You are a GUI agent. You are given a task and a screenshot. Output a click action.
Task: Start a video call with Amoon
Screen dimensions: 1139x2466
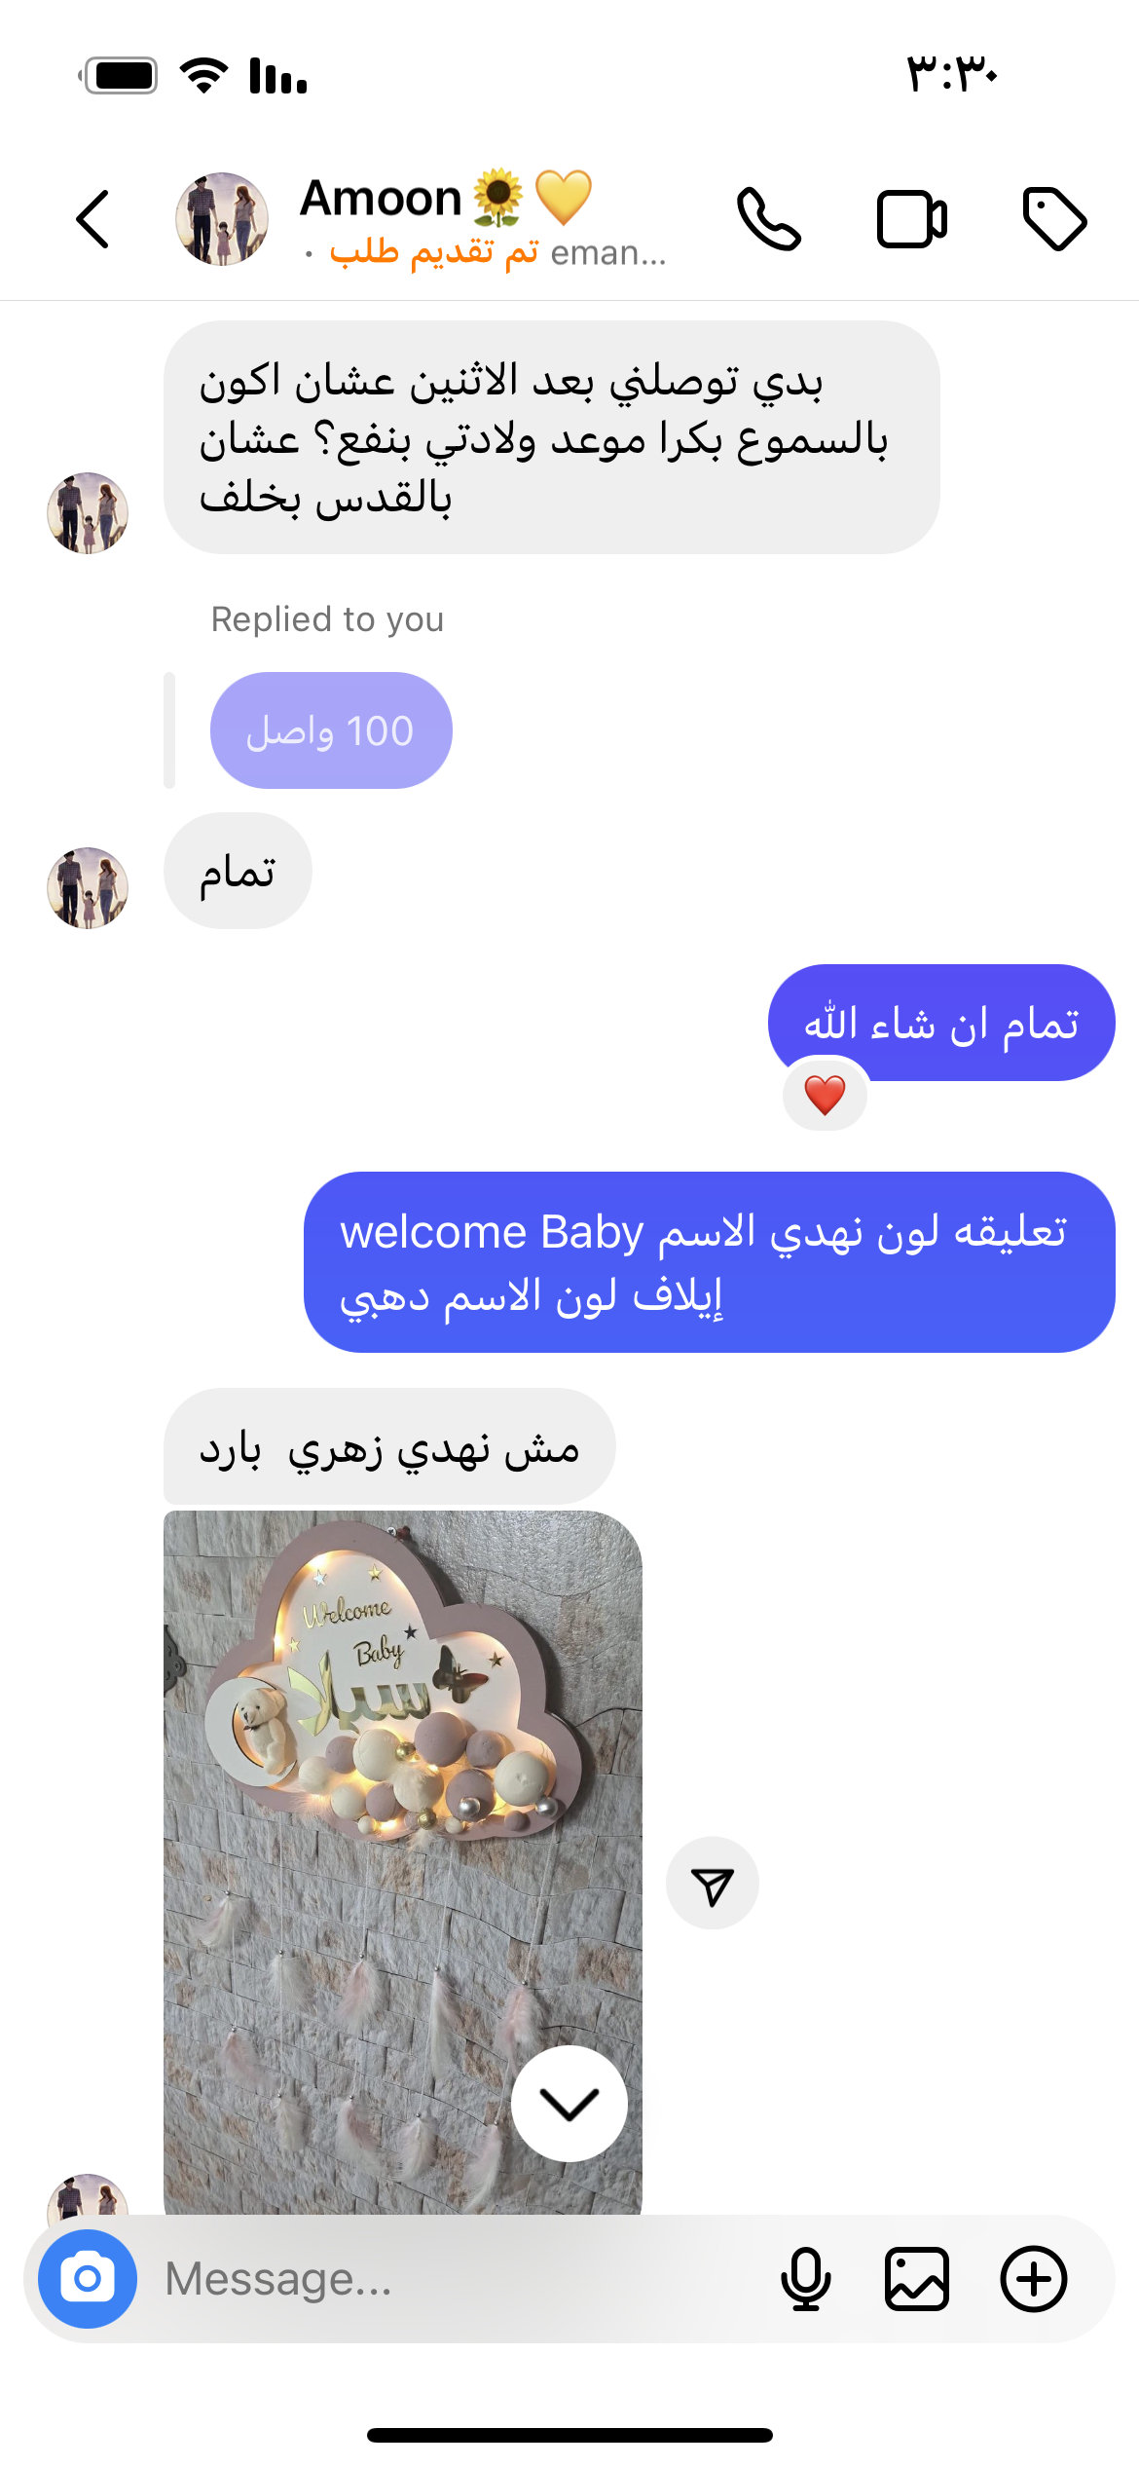(x=912, y=219)
